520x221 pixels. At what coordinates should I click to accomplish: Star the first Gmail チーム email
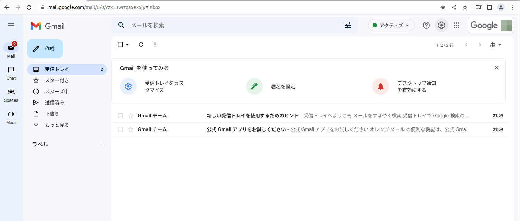(x=131, y=116)
